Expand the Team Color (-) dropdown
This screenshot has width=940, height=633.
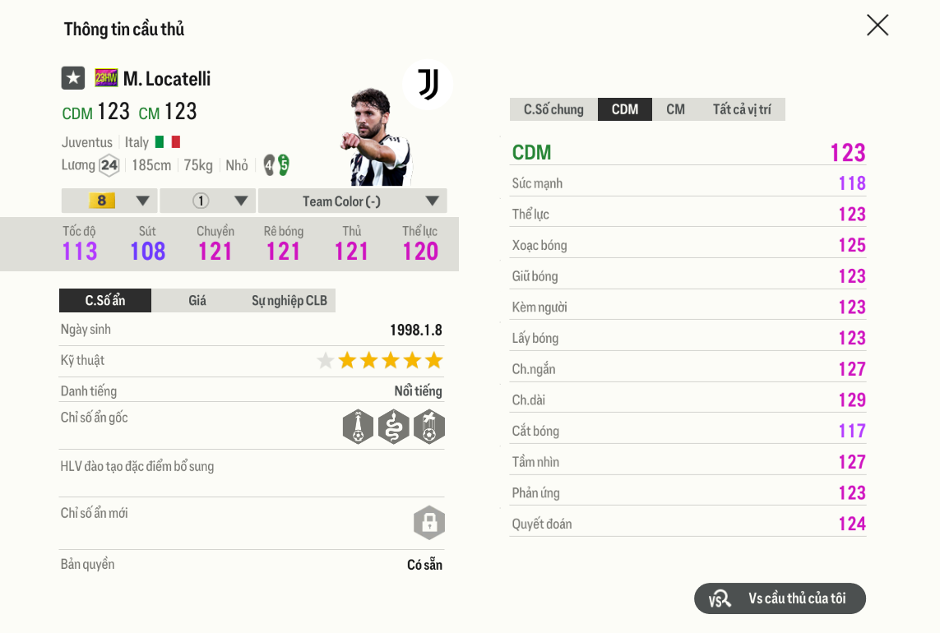click(x=352, y=200)
